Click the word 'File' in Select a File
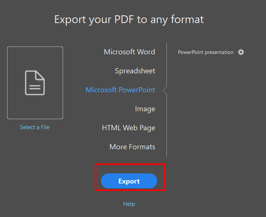This screenshot has height=217, width=266. pos(45,127)
